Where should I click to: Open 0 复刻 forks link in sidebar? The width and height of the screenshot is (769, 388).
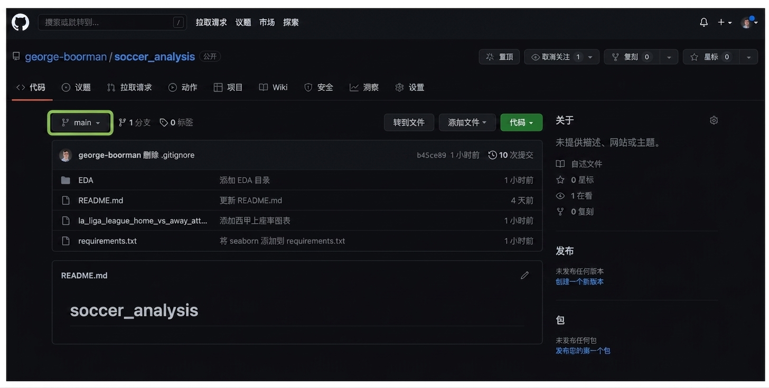(x=575, y=212)
